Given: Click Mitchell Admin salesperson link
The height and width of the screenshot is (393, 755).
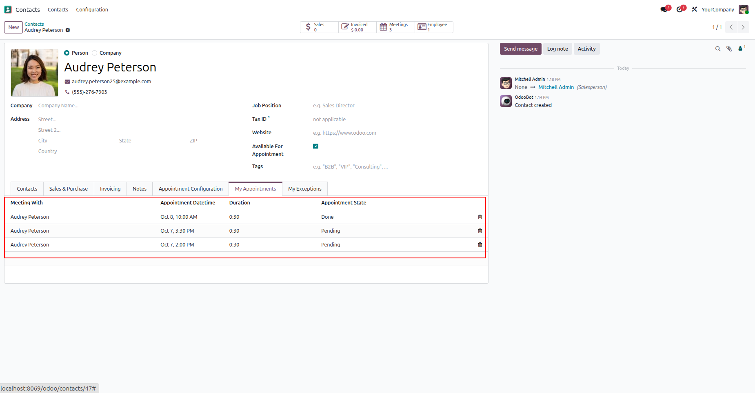Looking at the screenshot, I should click(x=556, y=87).
